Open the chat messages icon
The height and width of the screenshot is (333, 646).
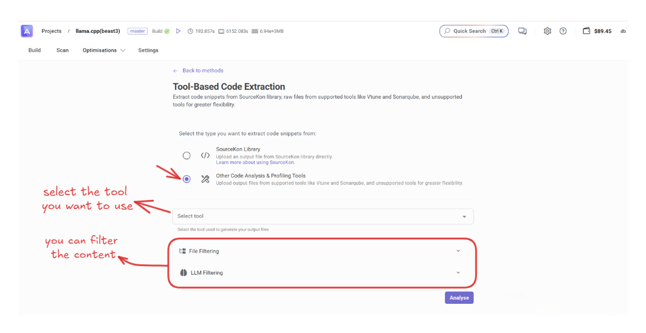[x=522, y=31]
